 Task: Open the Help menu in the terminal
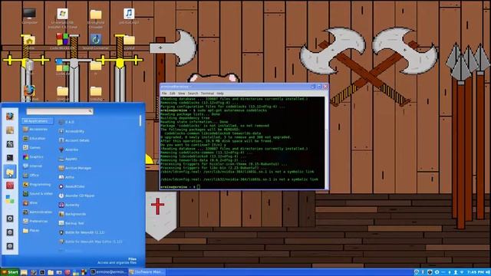[220, 94]
